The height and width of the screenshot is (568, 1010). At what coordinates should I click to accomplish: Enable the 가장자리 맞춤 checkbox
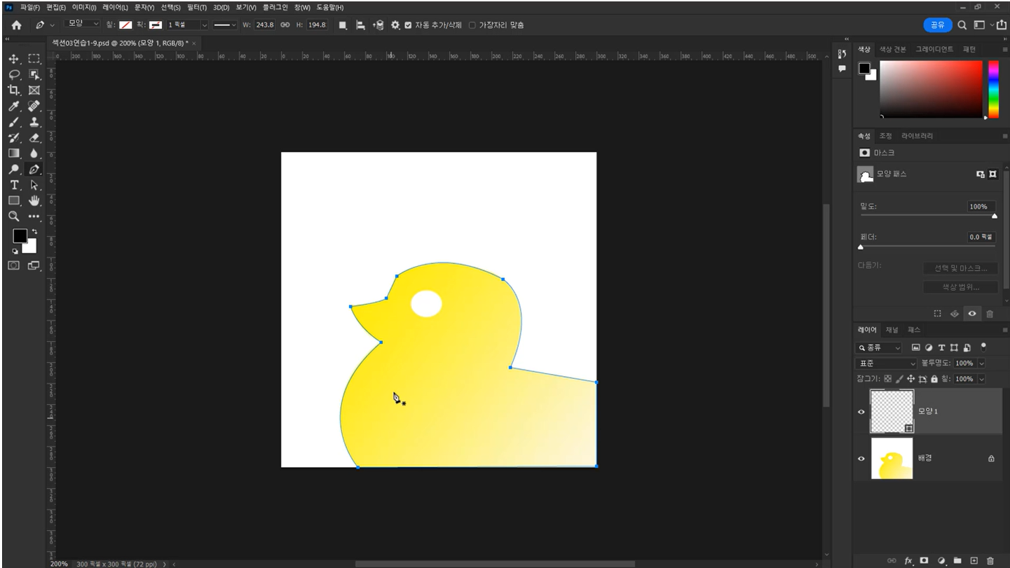coord(472,25)
